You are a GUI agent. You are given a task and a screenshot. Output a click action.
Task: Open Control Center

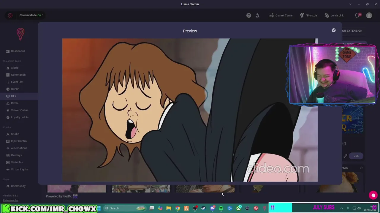pyautogui.click(x=281, y=15)
